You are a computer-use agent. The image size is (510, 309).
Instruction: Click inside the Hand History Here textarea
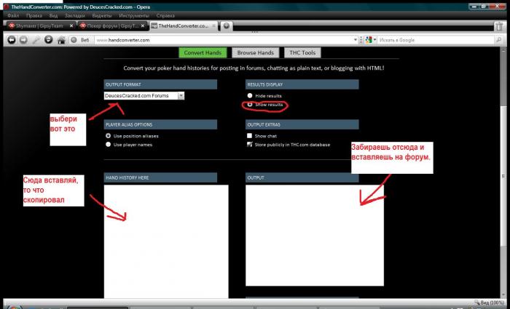pyautogui.click(x=166, y=241)
